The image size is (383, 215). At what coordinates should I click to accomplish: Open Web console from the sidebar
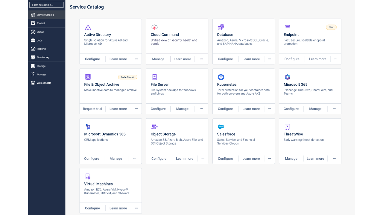(x=44, y=83)
